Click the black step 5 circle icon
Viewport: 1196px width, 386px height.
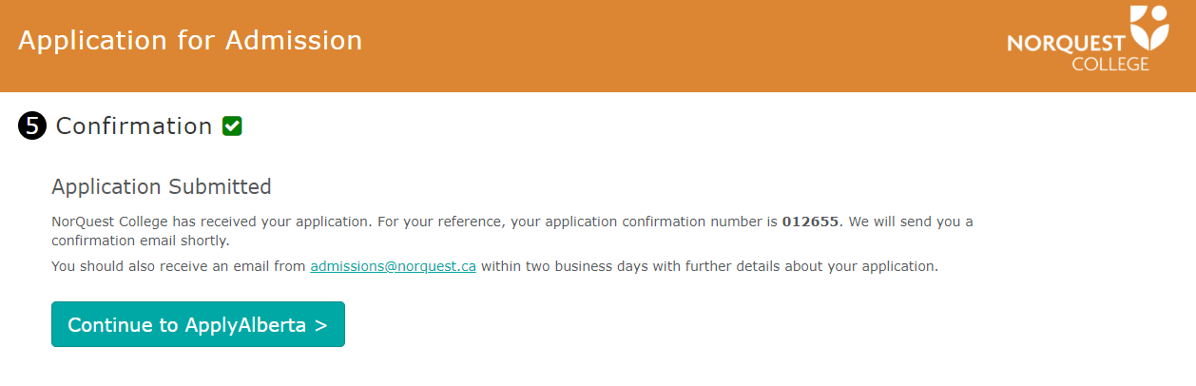pyautogui.click(x=31, y=126)
